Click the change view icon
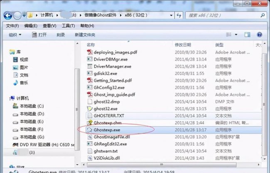 click(229, 35)
